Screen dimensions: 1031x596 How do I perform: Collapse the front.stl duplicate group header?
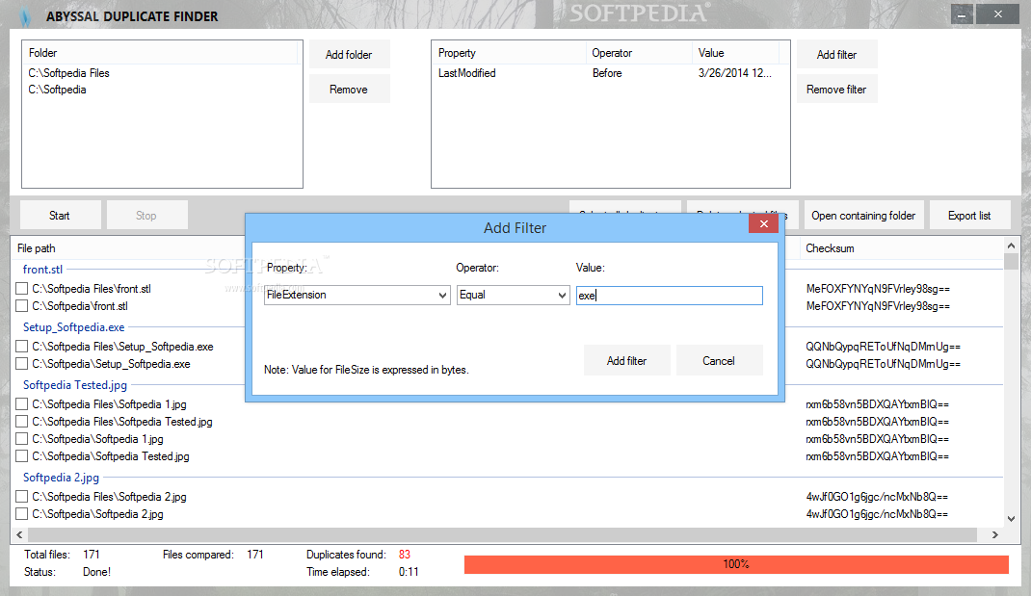tap(42, 270)
